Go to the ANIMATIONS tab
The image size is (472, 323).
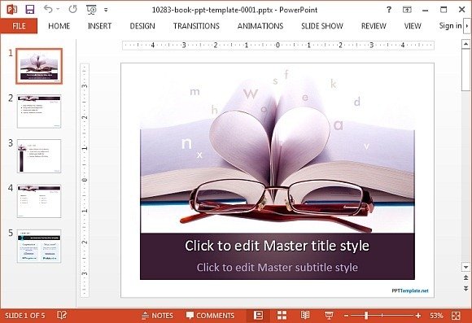point(260,26)
